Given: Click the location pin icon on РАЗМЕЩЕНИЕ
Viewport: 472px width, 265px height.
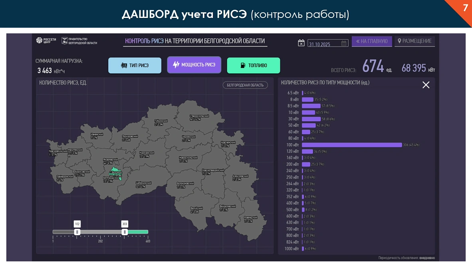Looking at the screenshot, I should tap(399, 41).
